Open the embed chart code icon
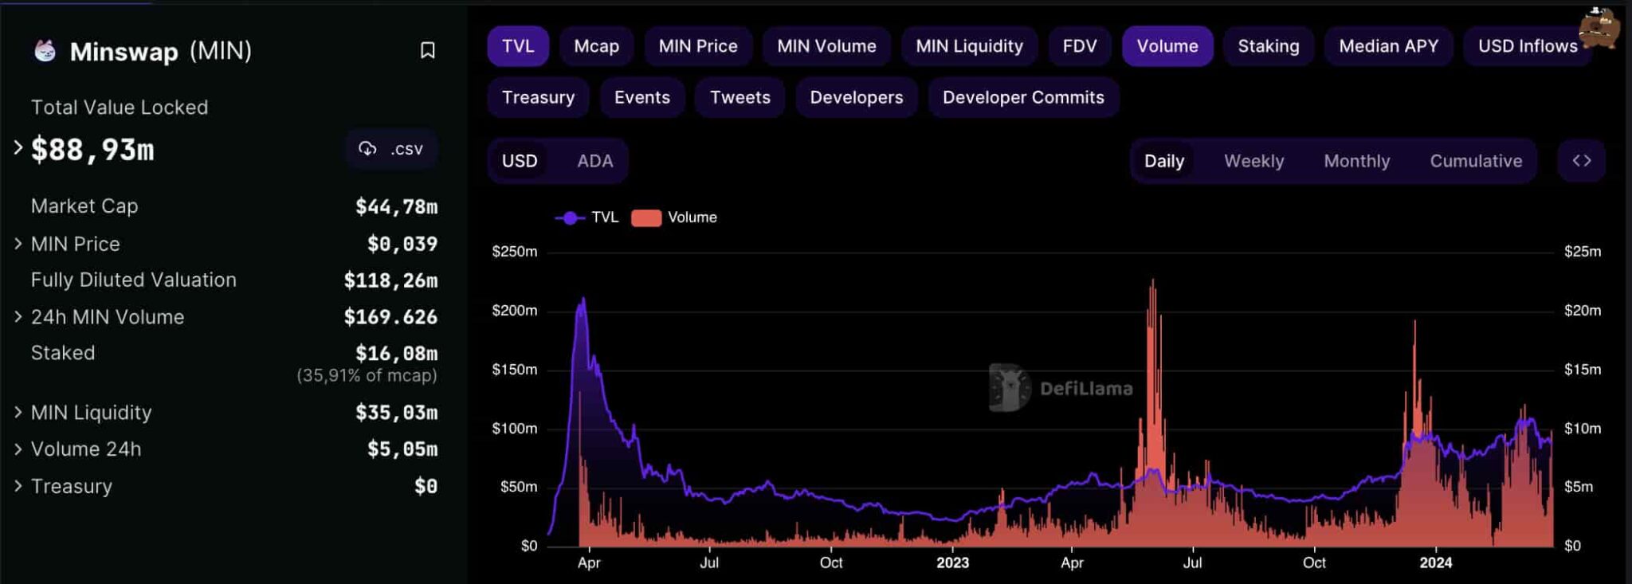Viewport: 1632px width, 584px height. 1581,161
